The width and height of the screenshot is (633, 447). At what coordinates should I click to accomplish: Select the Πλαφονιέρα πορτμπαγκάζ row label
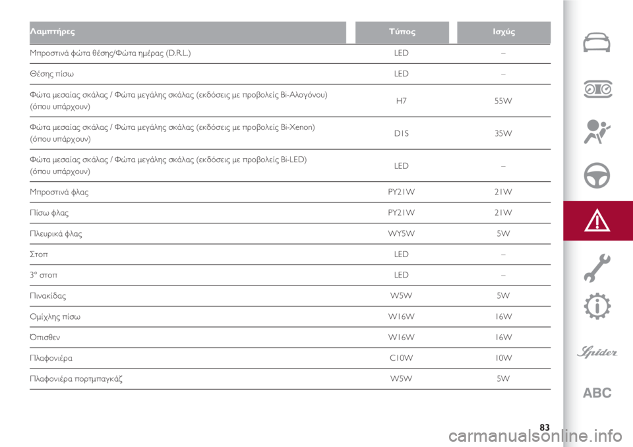pos(76,378)
